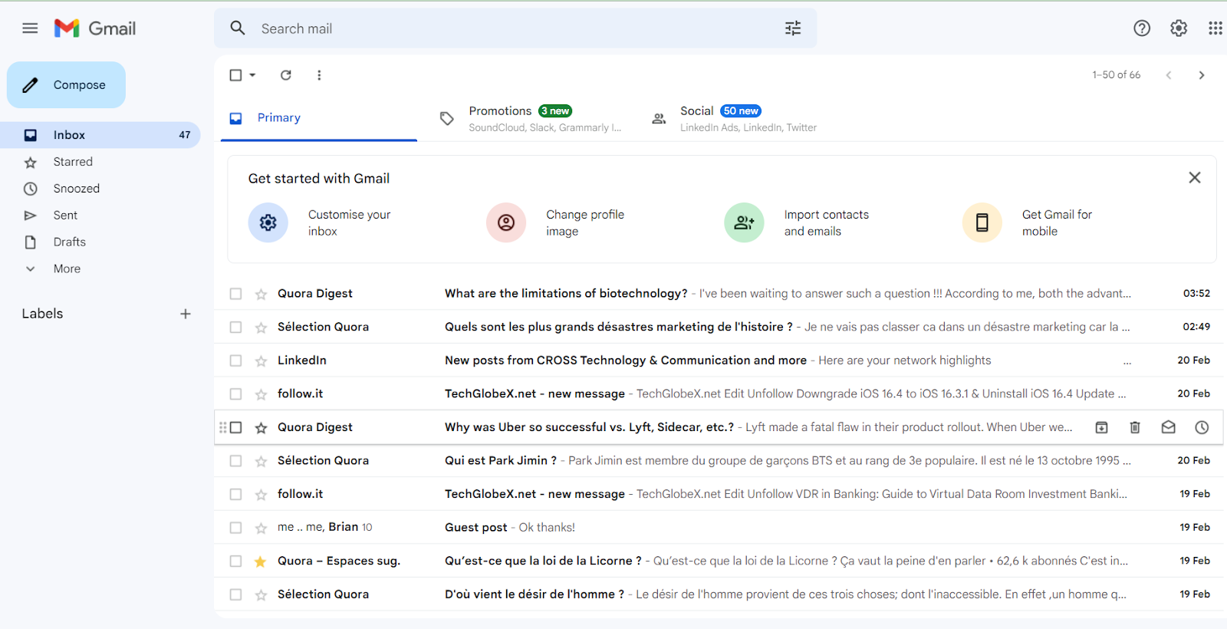Go to newer emails page arrow
Screen dimensions: 1227x629
pyautogui.click(x=1169, y=75)
